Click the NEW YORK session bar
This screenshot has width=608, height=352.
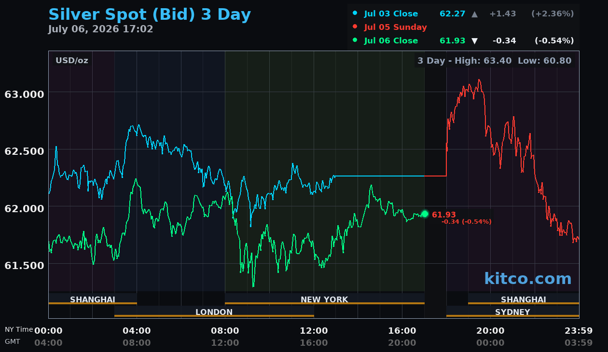[x=325, y=299]
